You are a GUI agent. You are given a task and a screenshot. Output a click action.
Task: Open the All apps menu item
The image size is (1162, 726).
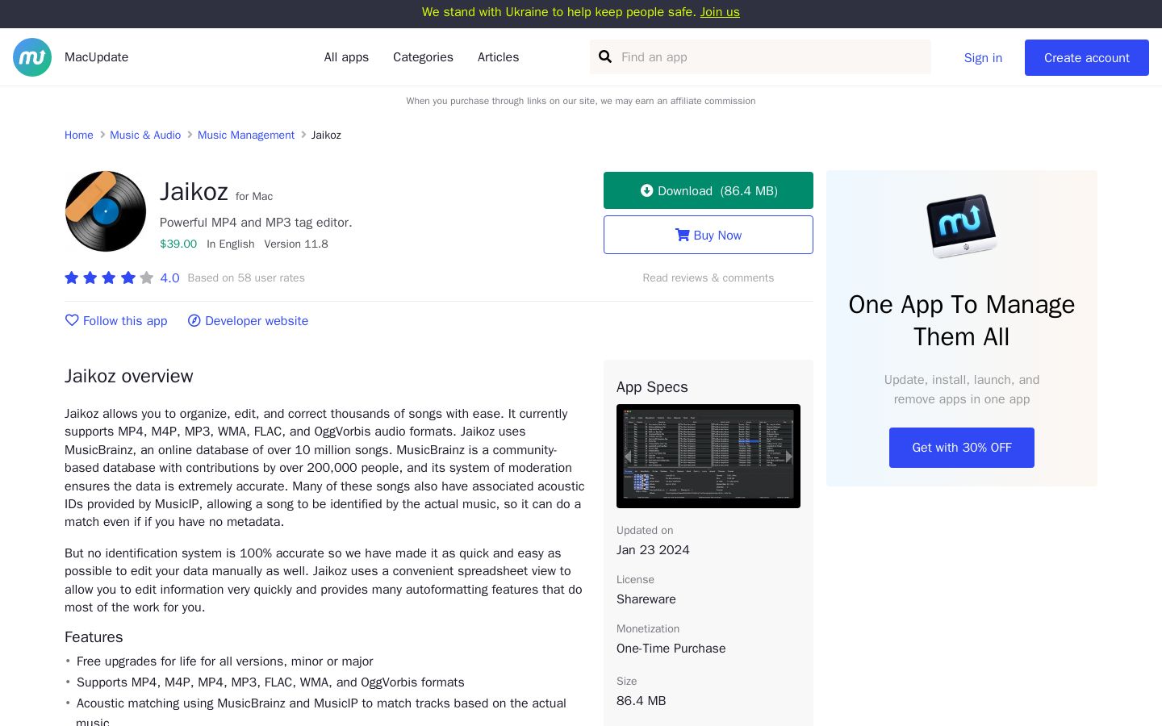tap(346, 57)
